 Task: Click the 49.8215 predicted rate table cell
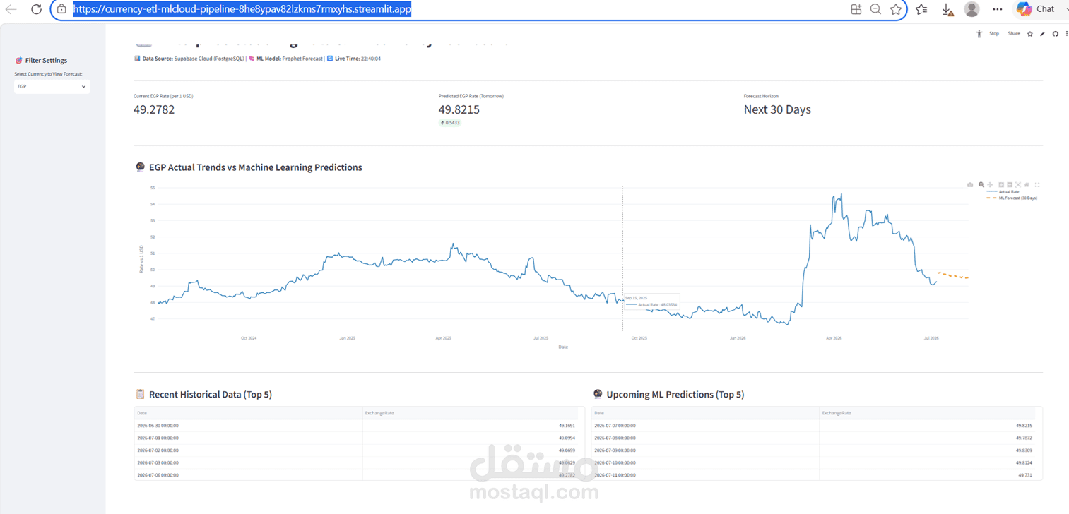coord(927,426)
